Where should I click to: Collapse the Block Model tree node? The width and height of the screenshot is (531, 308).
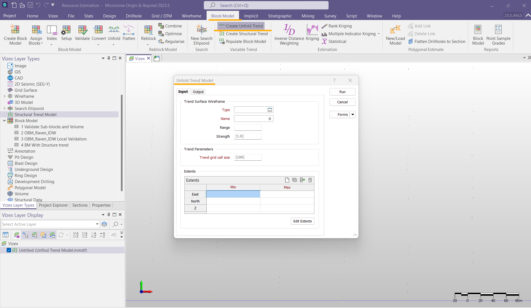coord(4,121)
